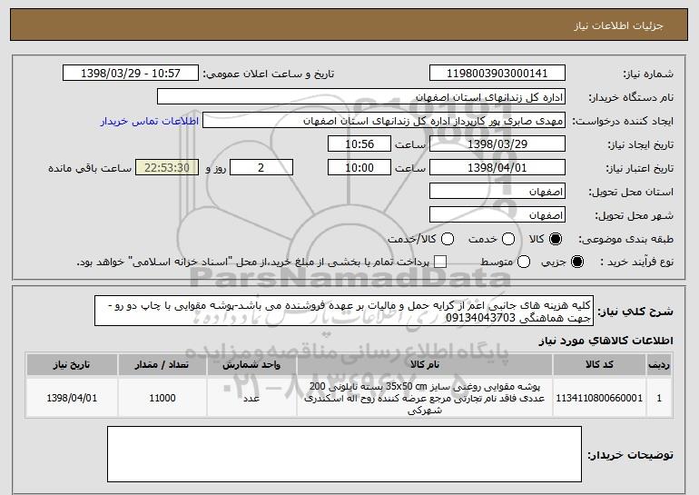Viewport: 699px width, 495px height.
Task: Click the تاریخ اعتبار نیاز date 1398/04/01
Action: coord(497,168)
